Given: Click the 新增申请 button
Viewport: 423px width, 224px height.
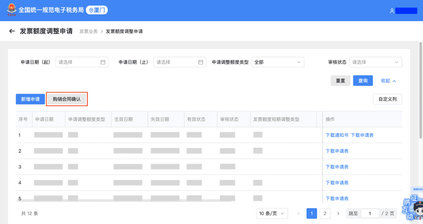Looking at the screenshot, I should (x=30, y=99).
